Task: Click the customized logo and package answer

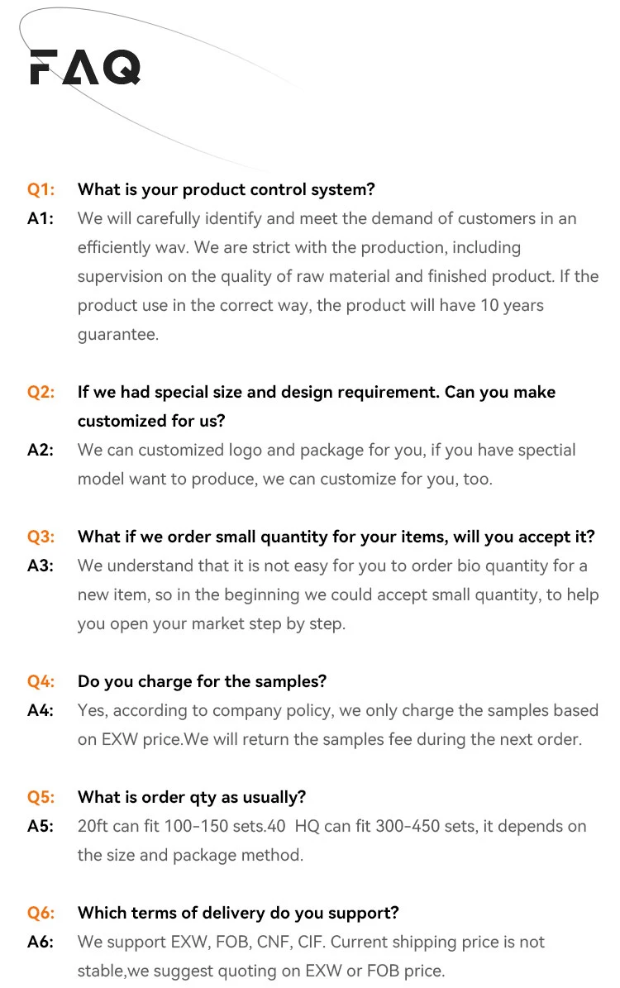Action: click(x=327, y=465)
